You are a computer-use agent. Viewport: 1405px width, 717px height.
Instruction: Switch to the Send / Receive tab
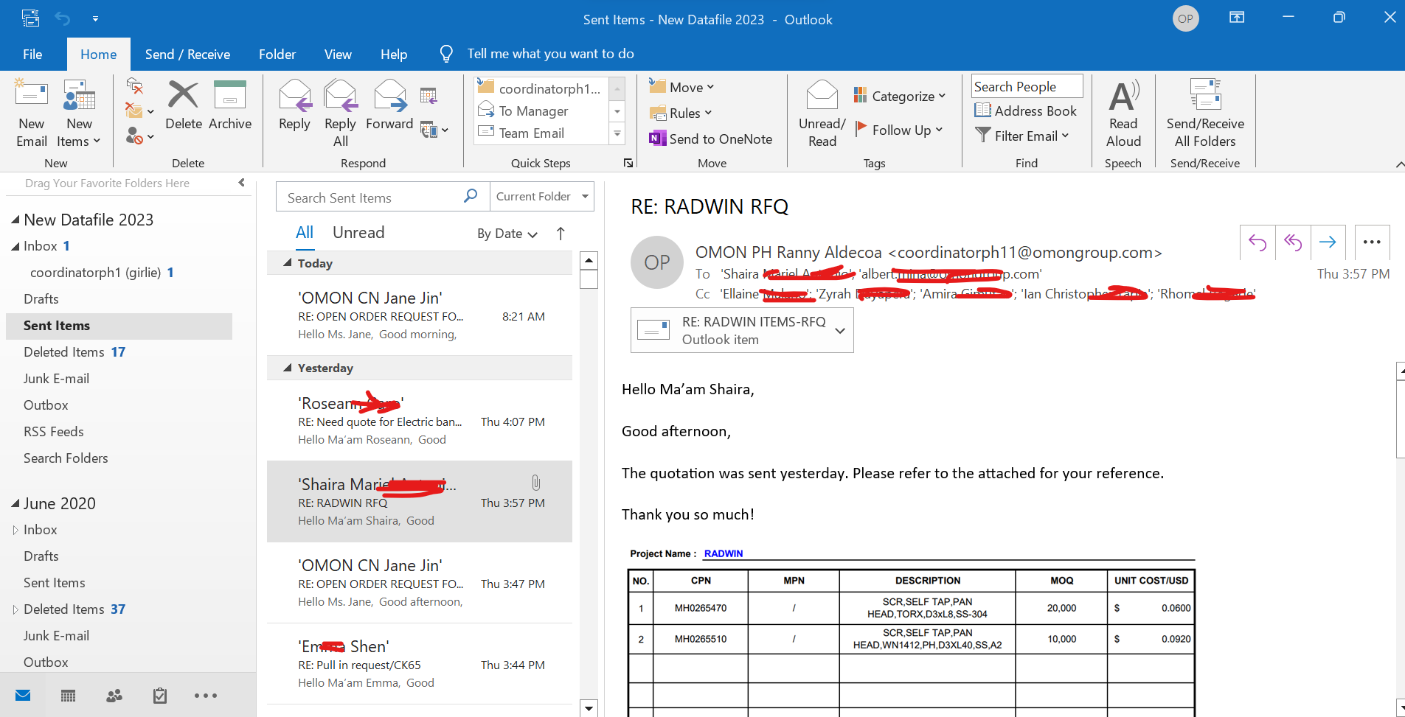click(187, 54)
